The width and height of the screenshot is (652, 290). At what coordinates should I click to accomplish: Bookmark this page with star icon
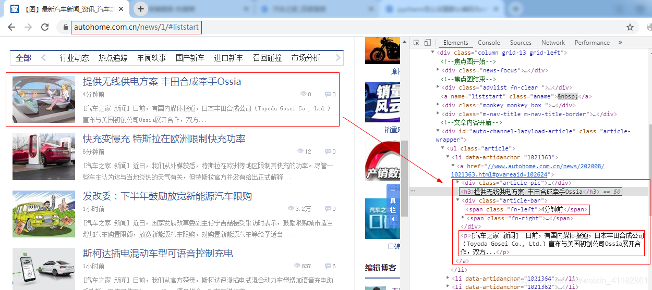630,27
